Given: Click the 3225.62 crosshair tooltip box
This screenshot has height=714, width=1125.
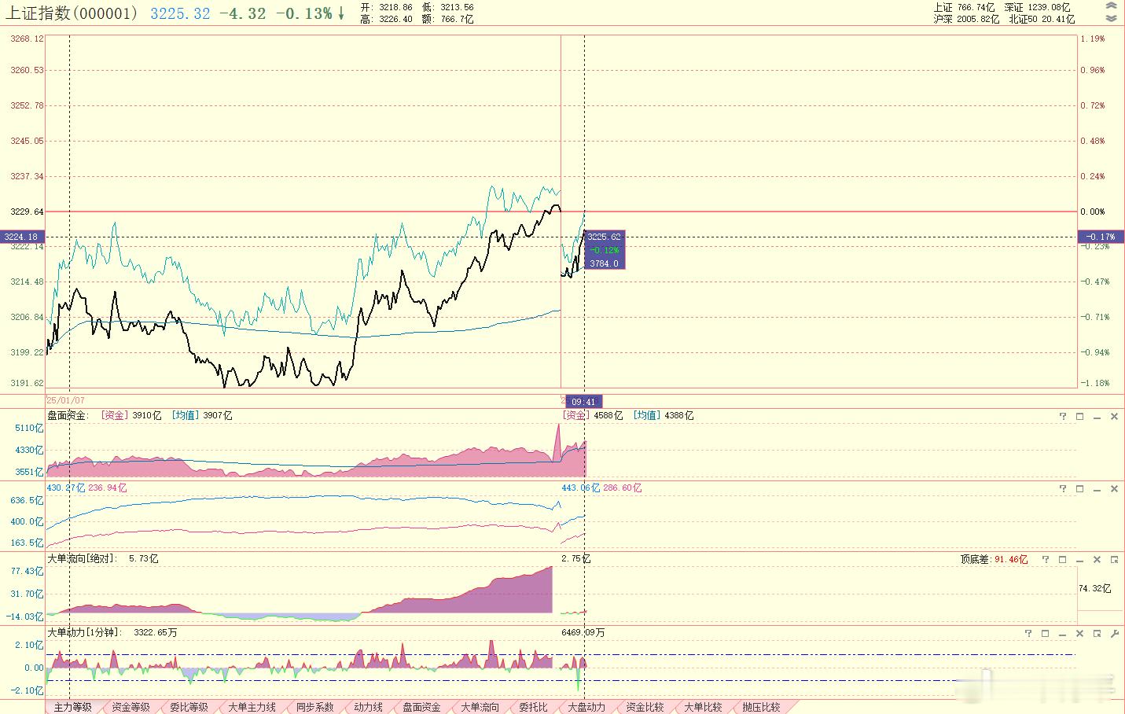Looking at the screenshot, I should pyautogui.click(x=605, y=250).
